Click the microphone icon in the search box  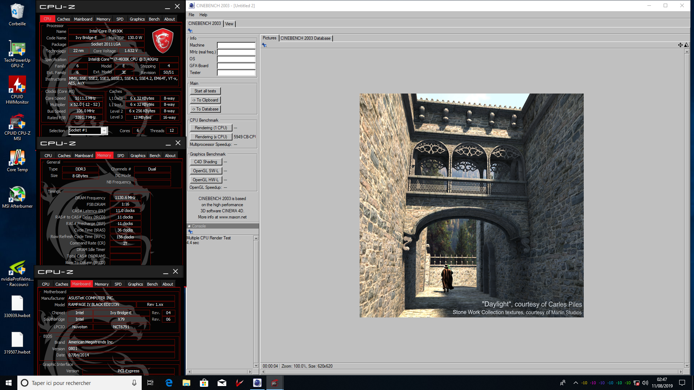point(134,383)
